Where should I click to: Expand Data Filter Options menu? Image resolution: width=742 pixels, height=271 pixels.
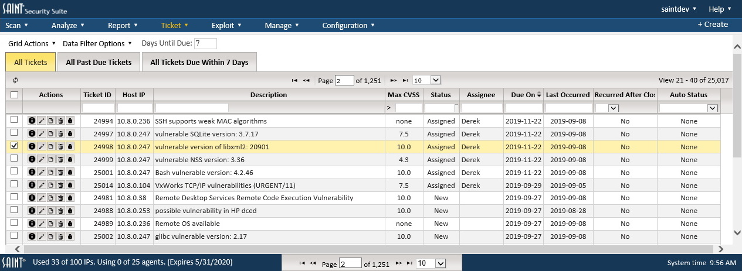pyautogui.click(x=97, y=43)
